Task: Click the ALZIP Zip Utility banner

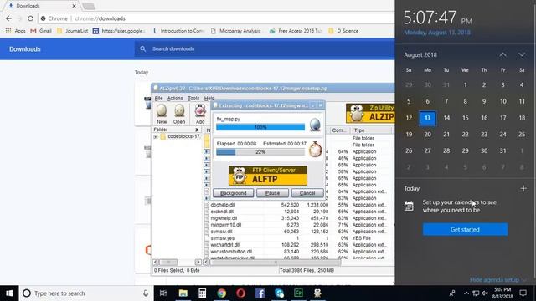Action: 370,114
